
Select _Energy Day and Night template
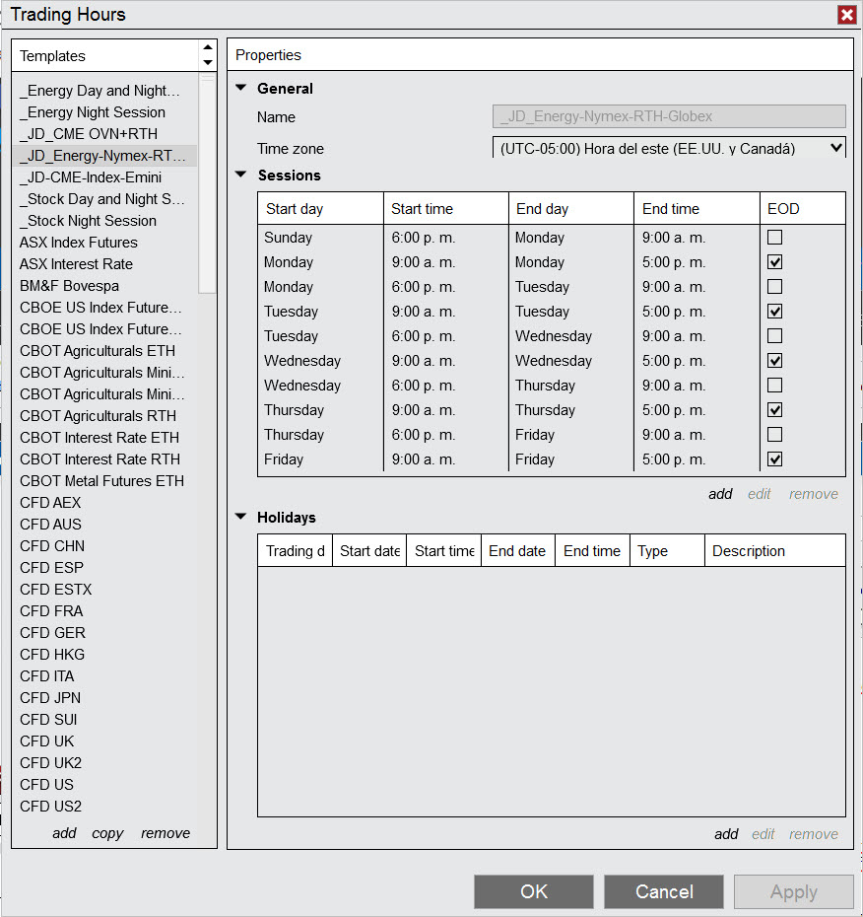(x=104, y=91)
